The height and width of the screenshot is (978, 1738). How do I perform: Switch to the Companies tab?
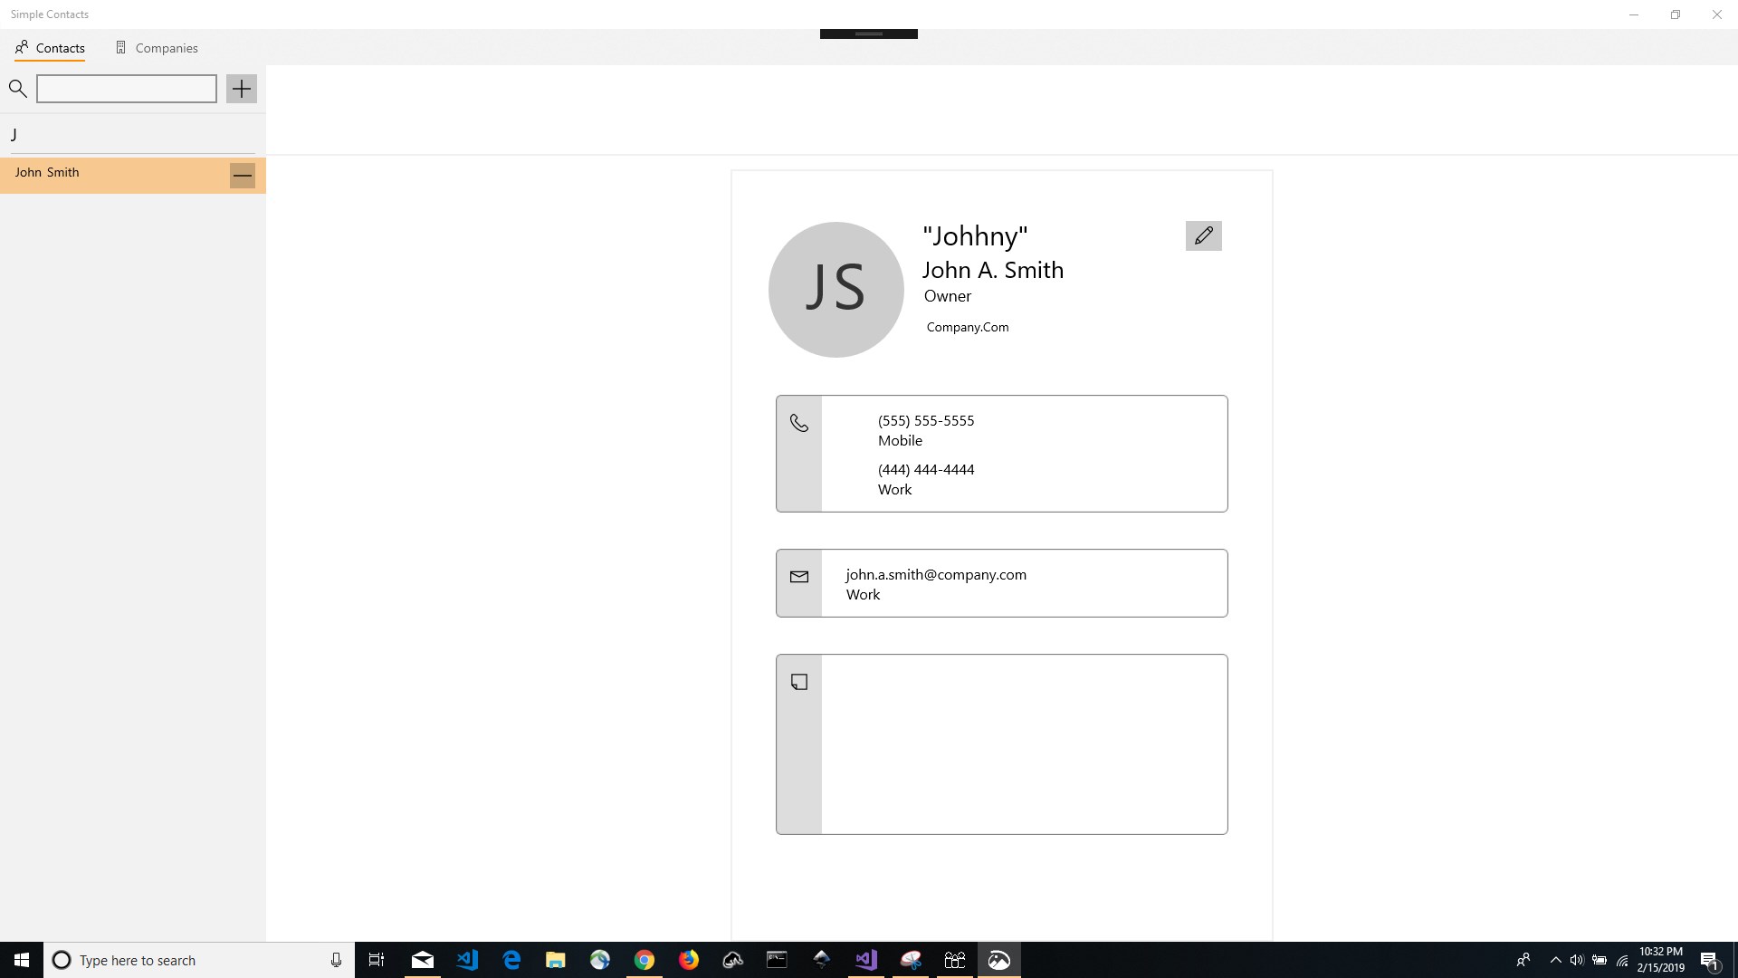pos(157,48)
